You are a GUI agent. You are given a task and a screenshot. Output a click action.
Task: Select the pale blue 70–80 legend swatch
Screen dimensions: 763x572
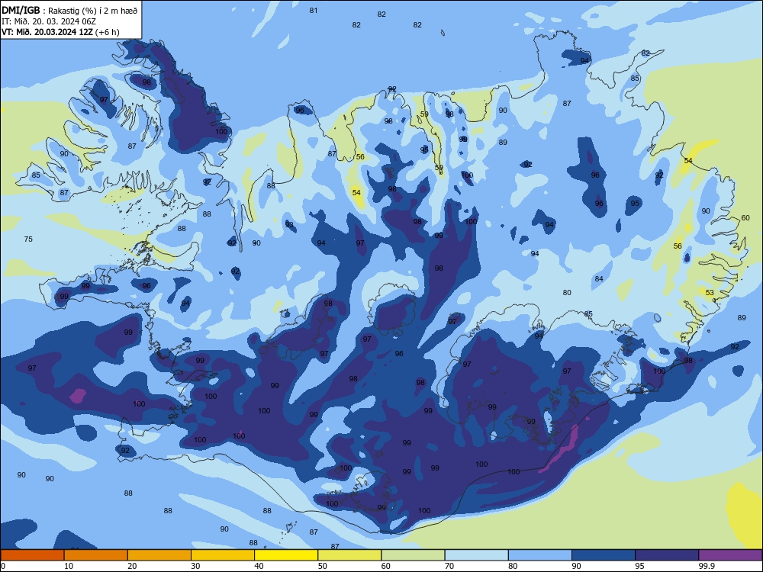pyautogui.click(x=476, y=555)
